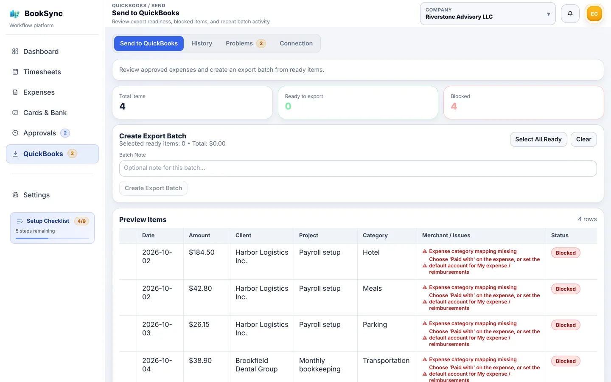Click the BookSync logo icon
Screen dimensions: 611x382
[x=15, y=14]
